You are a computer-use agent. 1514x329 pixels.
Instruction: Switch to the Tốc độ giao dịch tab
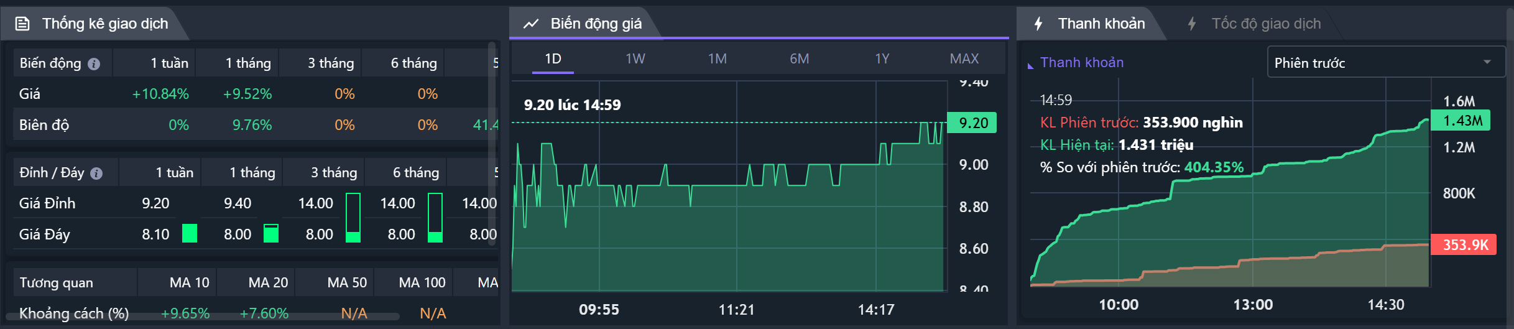[x=1255, y=24]
